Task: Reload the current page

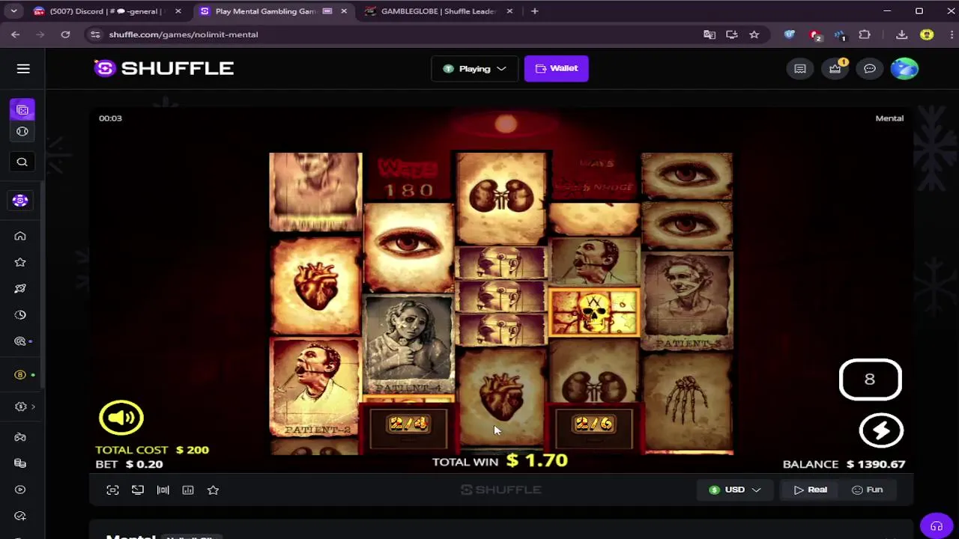Action: (x=65, y=34)
